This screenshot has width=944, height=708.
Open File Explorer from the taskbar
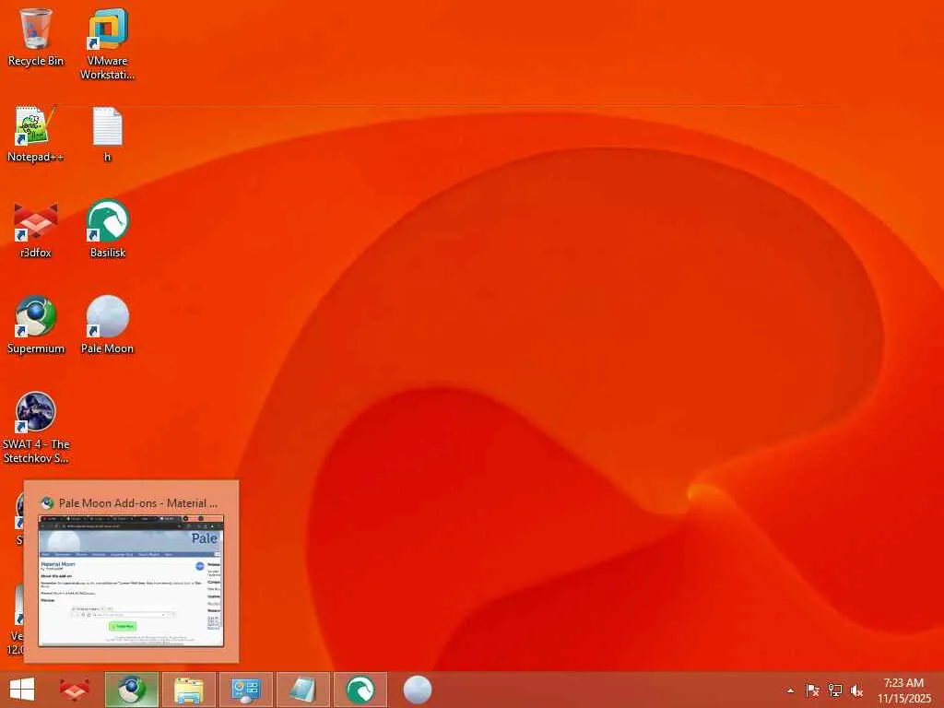188,690
